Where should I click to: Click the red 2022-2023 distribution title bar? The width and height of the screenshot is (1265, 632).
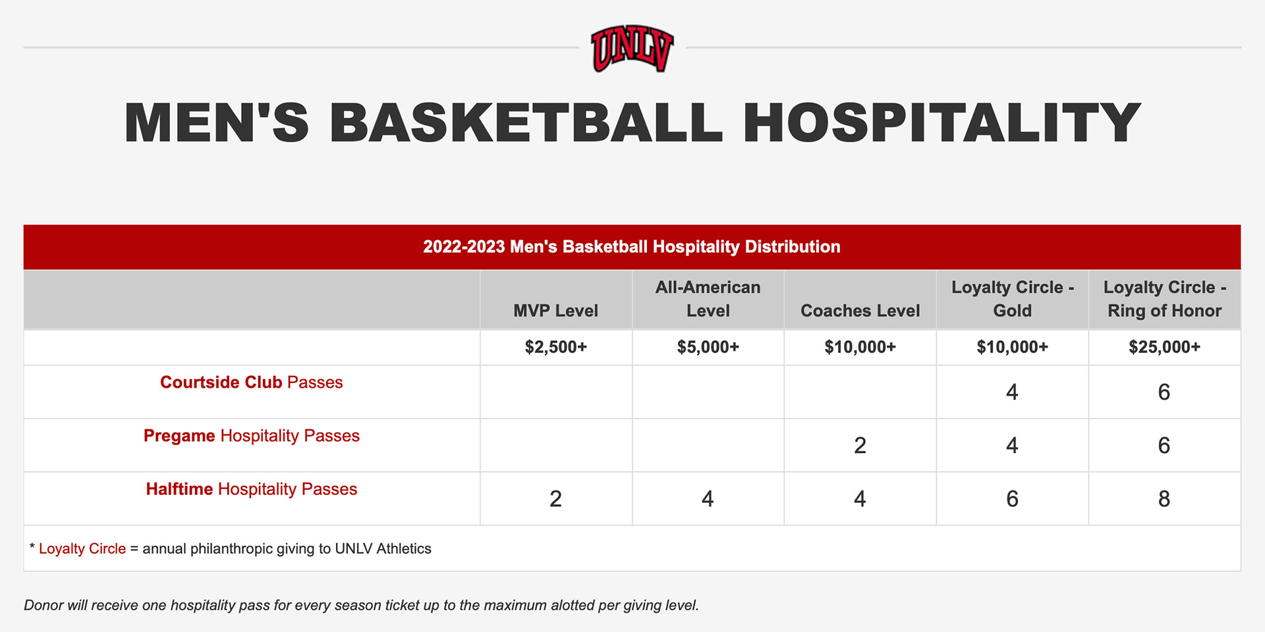[632, 247]
